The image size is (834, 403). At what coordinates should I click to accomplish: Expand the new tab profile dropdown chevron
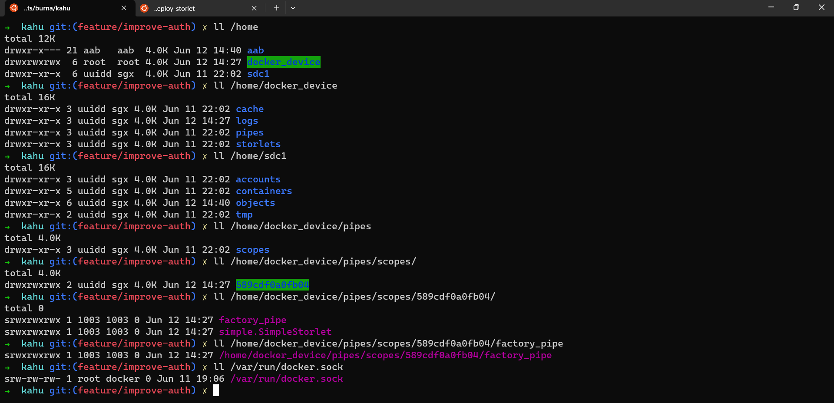point(293,8)
